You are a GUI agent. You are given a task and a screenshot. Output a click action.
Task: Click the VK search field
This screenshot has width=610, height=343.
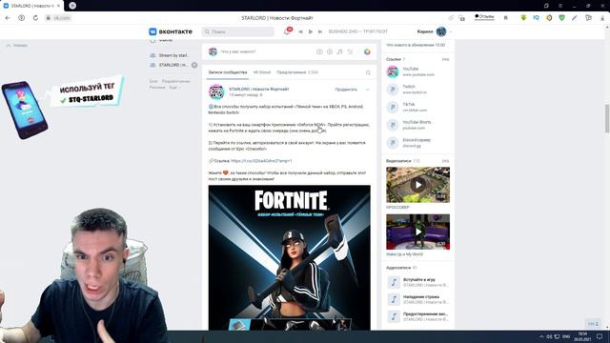[238, 31]
